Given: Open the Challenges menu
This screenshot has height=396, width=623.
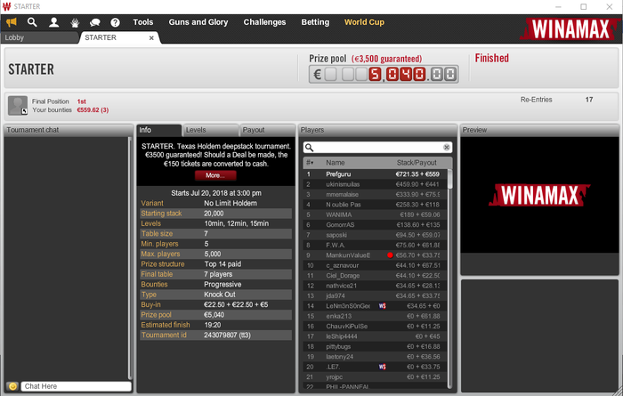Looking at the screenshot, I should (x=264, y=22).
